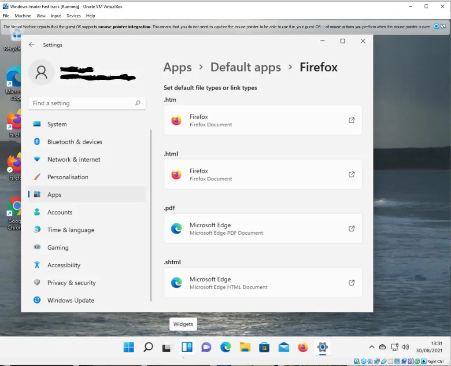Click the open icon on the .pdf row
The image size is (451, 366).
tap(351, 229)
